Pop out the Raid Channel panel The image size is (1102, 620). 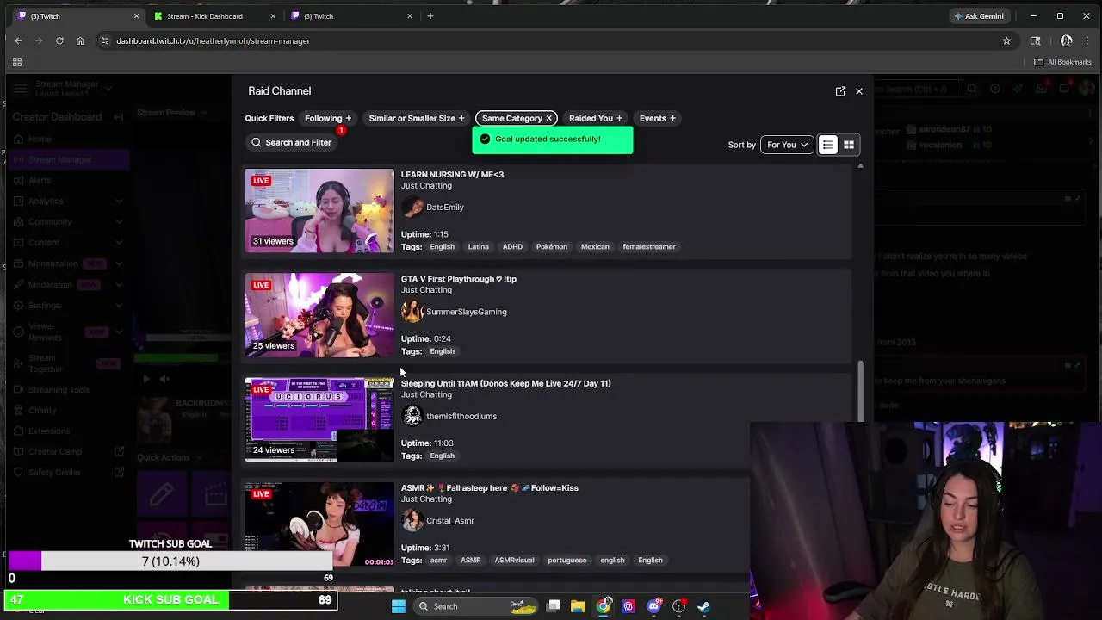840,91
